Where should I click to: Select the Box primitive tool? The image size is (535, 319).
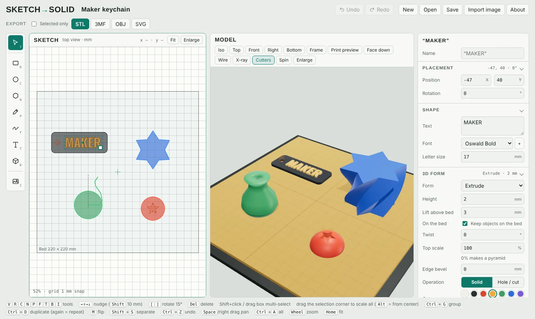(x=16, y=161)
